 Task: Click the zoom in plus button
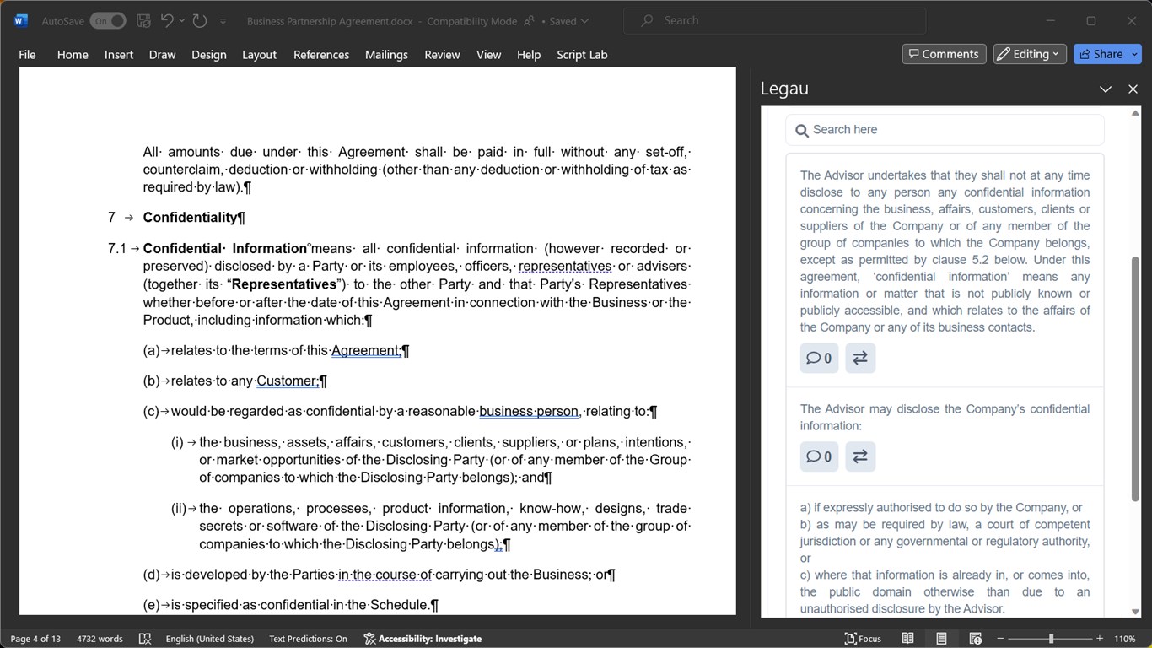pyautogui.click(x=1100, y=639)
